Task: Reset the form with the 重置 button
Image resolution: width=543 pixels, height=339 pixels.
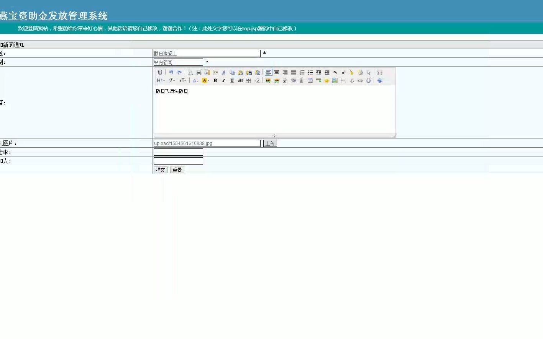Action: (177, 170)
